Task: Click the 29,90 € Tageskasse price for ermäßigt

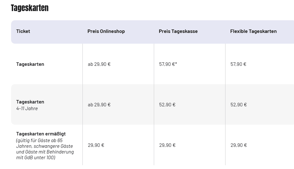Action: (167, 145)
